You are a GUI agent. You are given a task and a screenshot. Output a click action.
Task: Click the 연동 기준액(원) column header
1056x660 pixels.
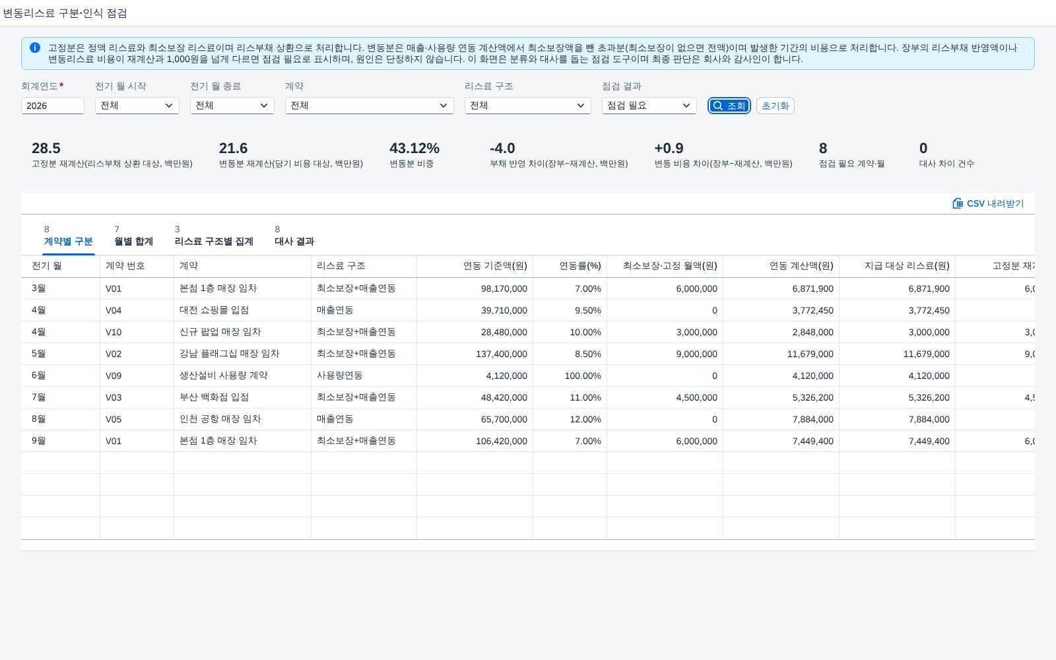coord(475,266)
